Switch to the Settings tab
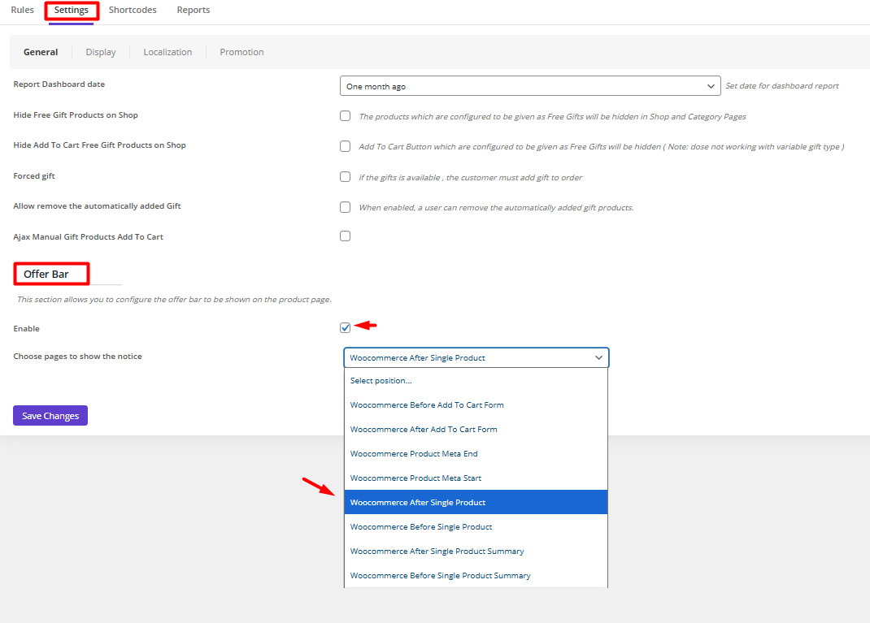This screenshot has height=623, width=870. click(x=71, y=10)
